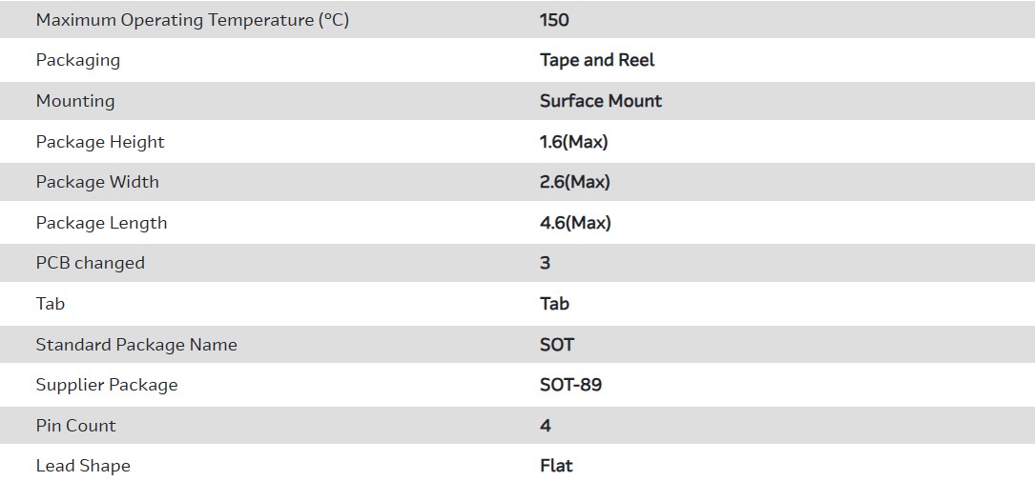Click the Supplier Package label
The height and width of the screenshot is (481, 1035).
(x=107, y=385)
